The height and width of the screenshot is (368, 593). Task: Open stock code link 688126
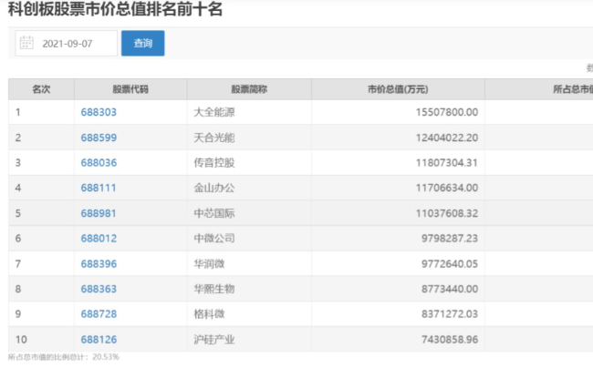point(99,340)
